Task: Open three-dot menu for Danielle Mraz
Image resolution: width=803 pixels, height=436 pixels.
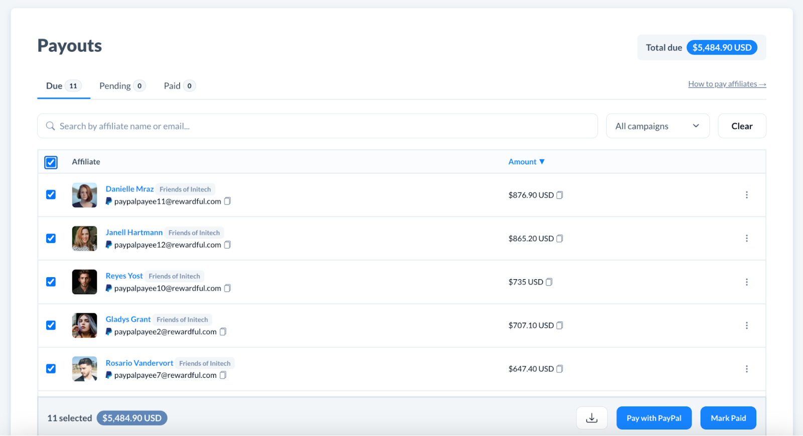Action: [x=746, y=195]
